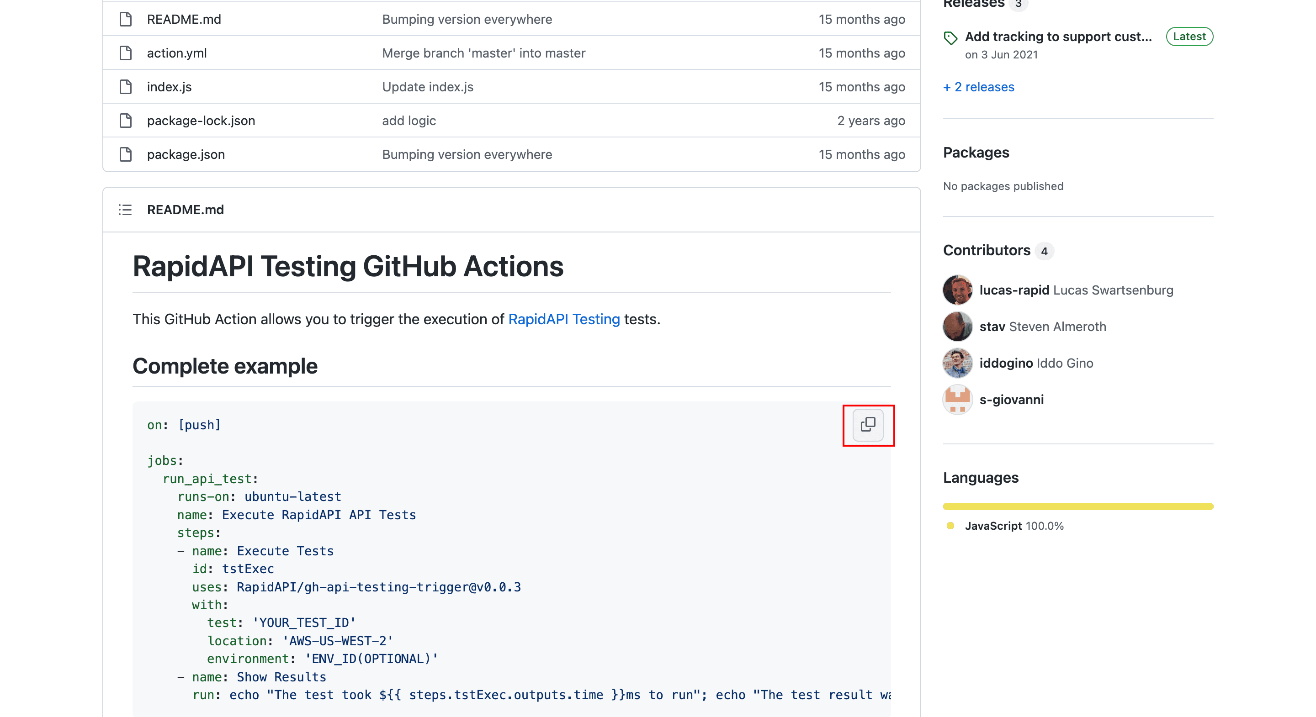Image resolution: width=1316 pixels, height=717 pixels.
Task: Click '15 months ago' on action.yml row
Action: 862,53
